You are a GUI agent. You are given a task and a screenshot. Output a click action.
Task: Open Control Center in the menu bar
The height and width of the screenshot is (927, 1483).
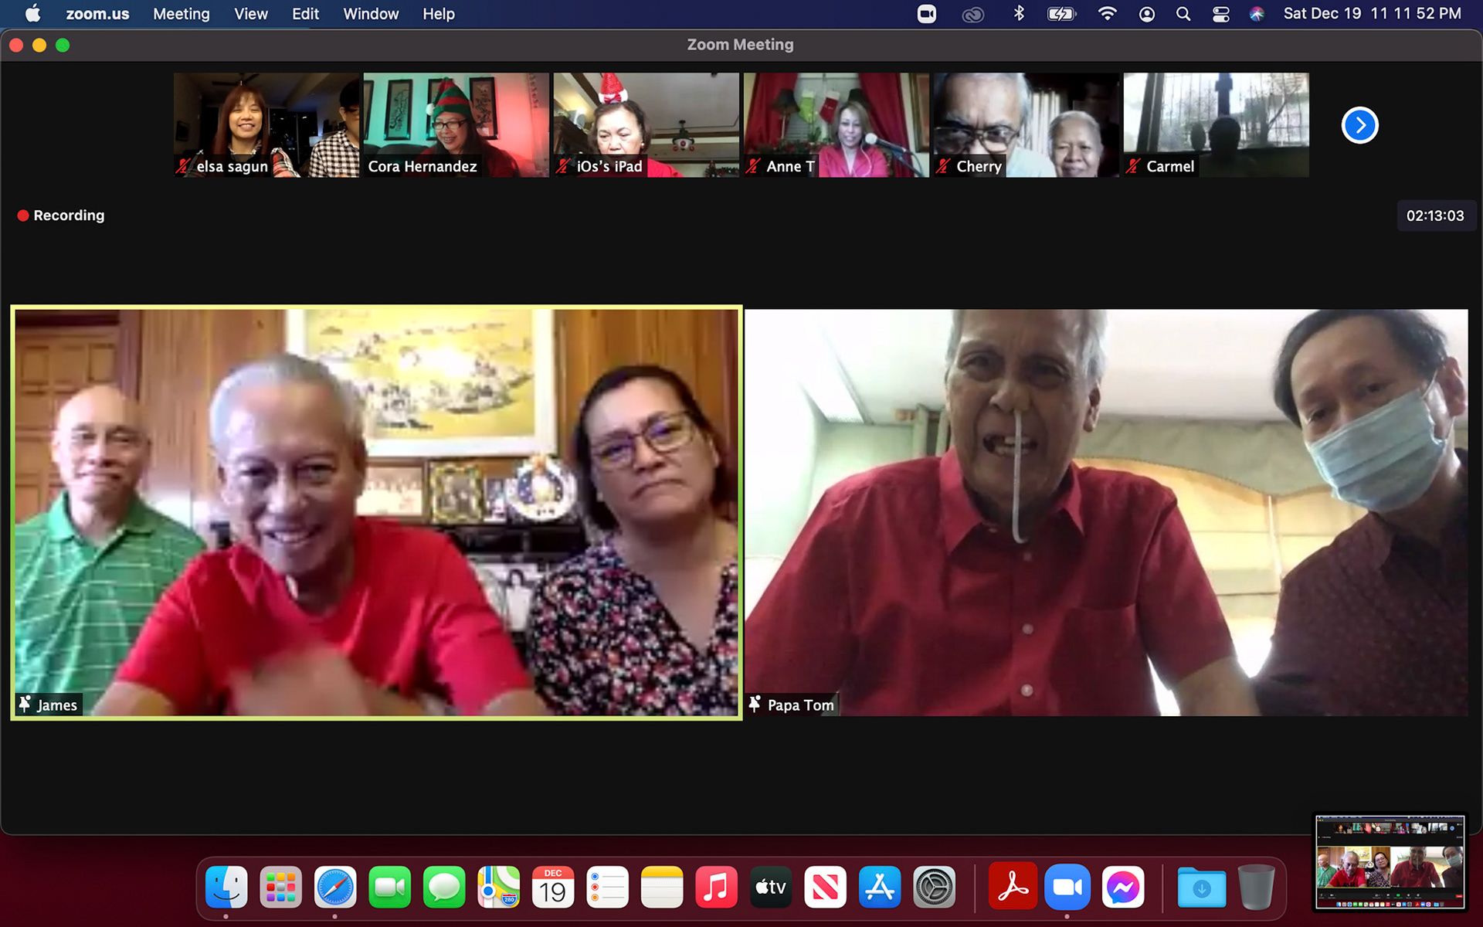tap(1220, 14)
